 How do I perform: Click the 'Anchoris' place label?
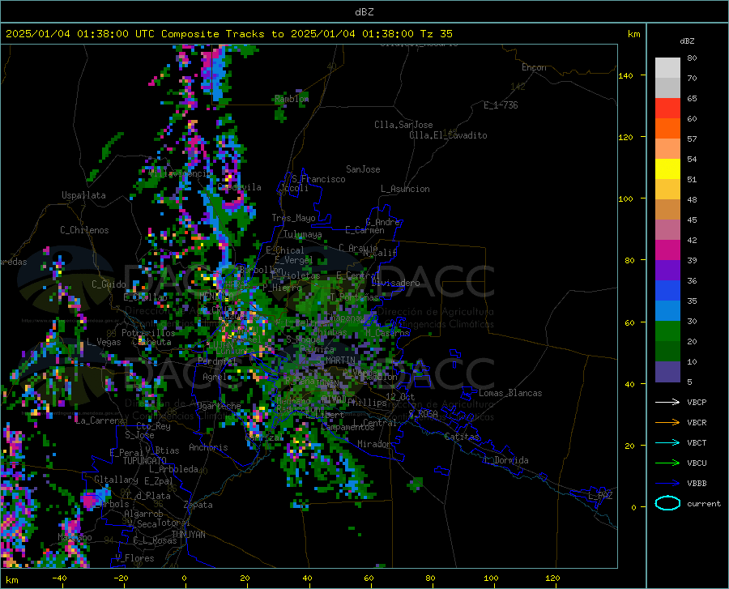pyautogui.click(x=208, y=447)
